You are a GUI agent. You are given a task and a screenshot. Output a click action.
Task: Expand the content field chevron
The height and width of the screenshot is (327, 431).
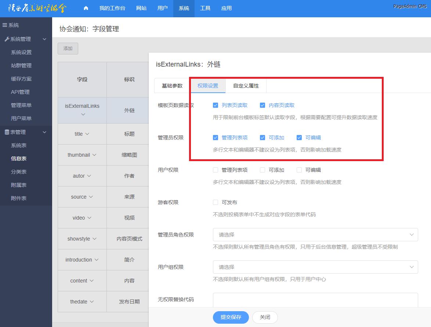click(x=92, y=280)
